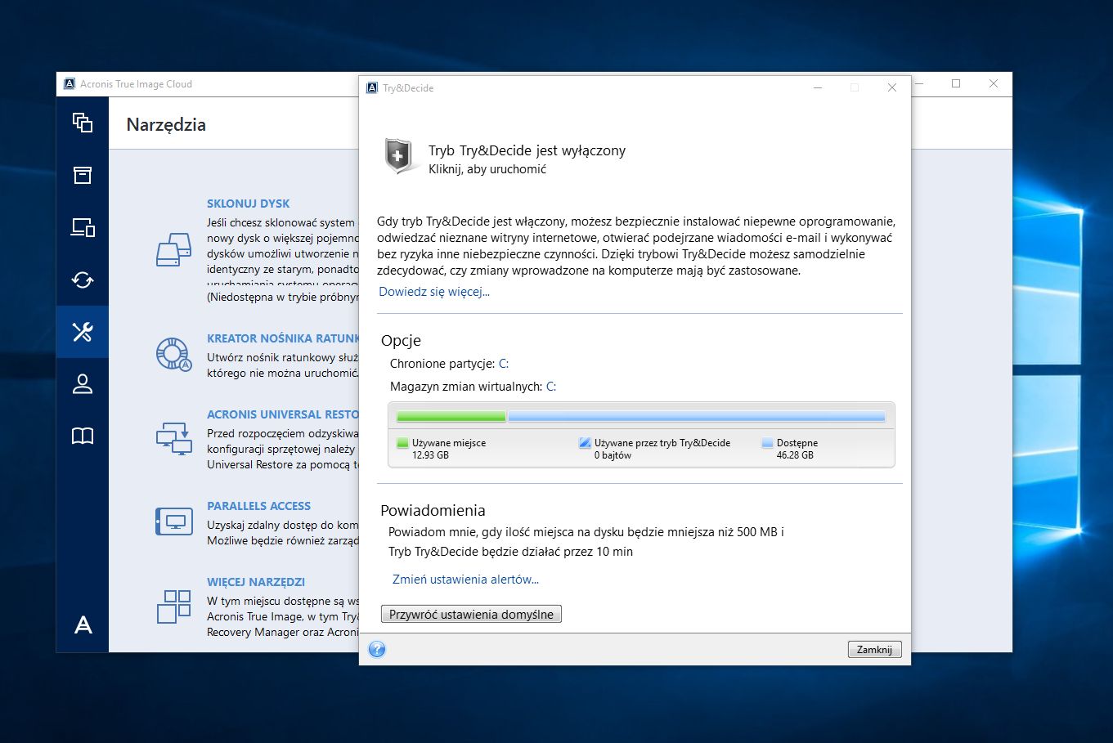This screenshot has height=743, width=1113.
Task: Click the Zamknij button
Action: pos(874,650)
